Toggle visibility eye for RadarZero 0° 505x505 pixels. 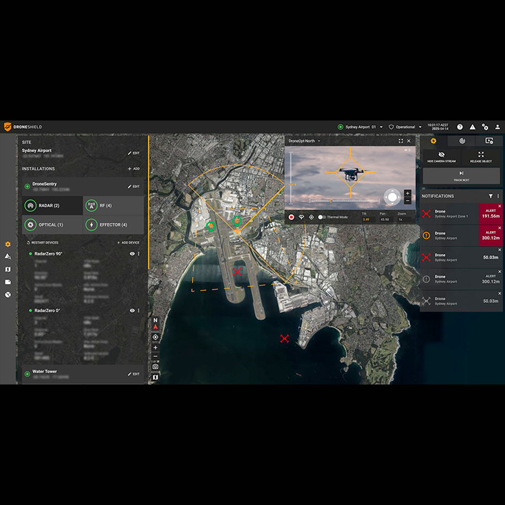132,310
